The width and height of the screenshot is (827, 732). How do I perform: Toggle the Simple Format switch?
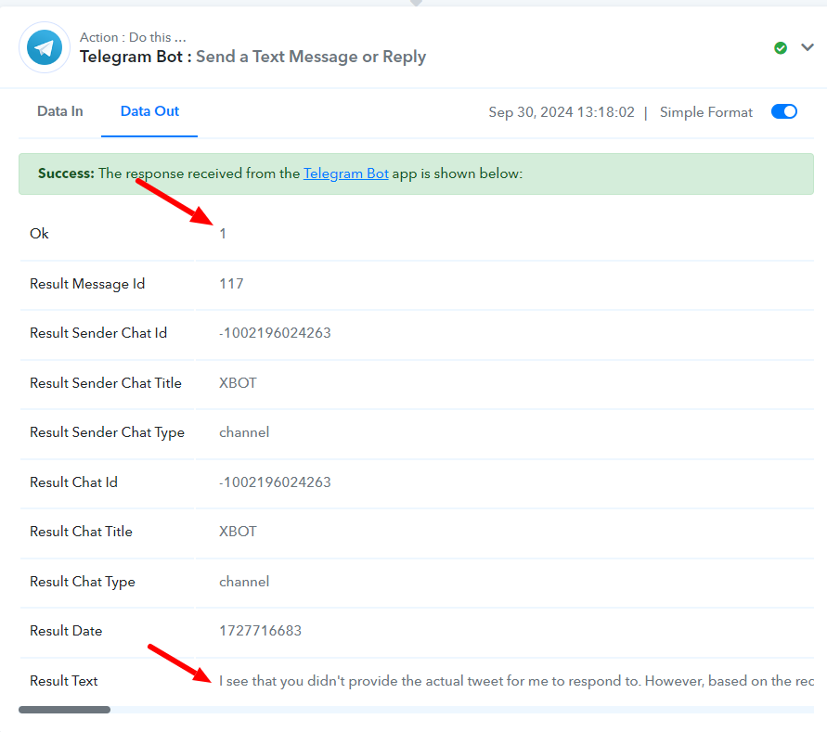(783, 112)
